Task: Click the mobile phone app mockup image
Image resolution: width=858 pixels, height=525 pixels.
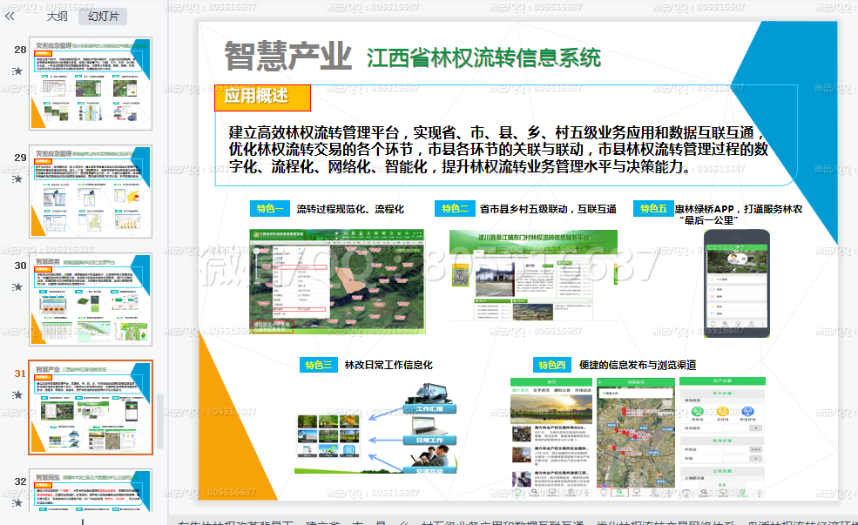Action: pos(737,283)
